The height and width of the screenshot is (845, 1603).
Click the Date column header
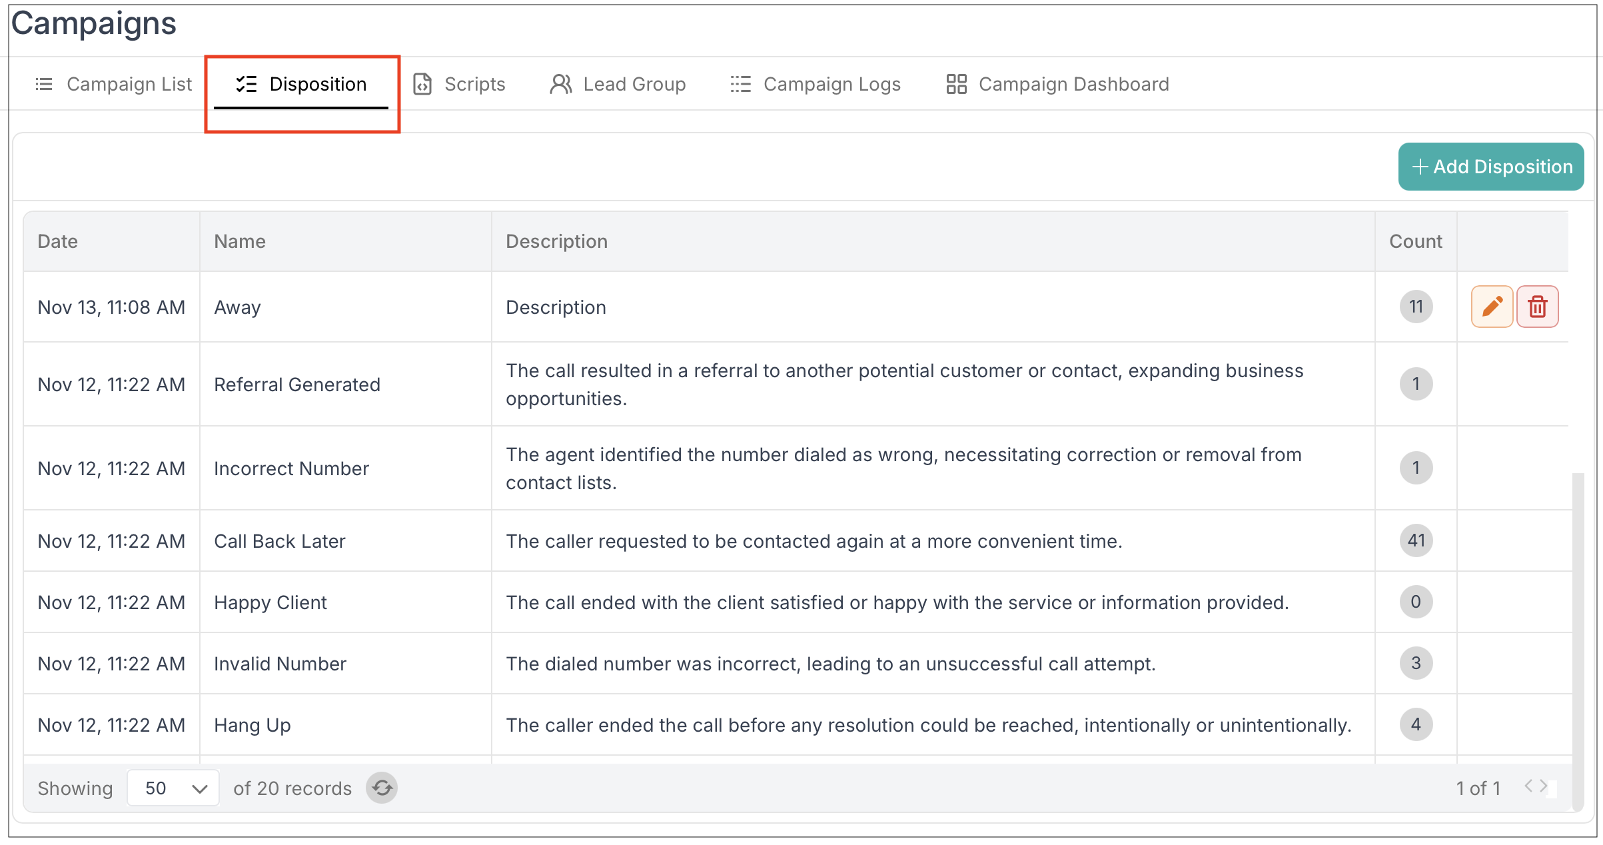[58, 241]
